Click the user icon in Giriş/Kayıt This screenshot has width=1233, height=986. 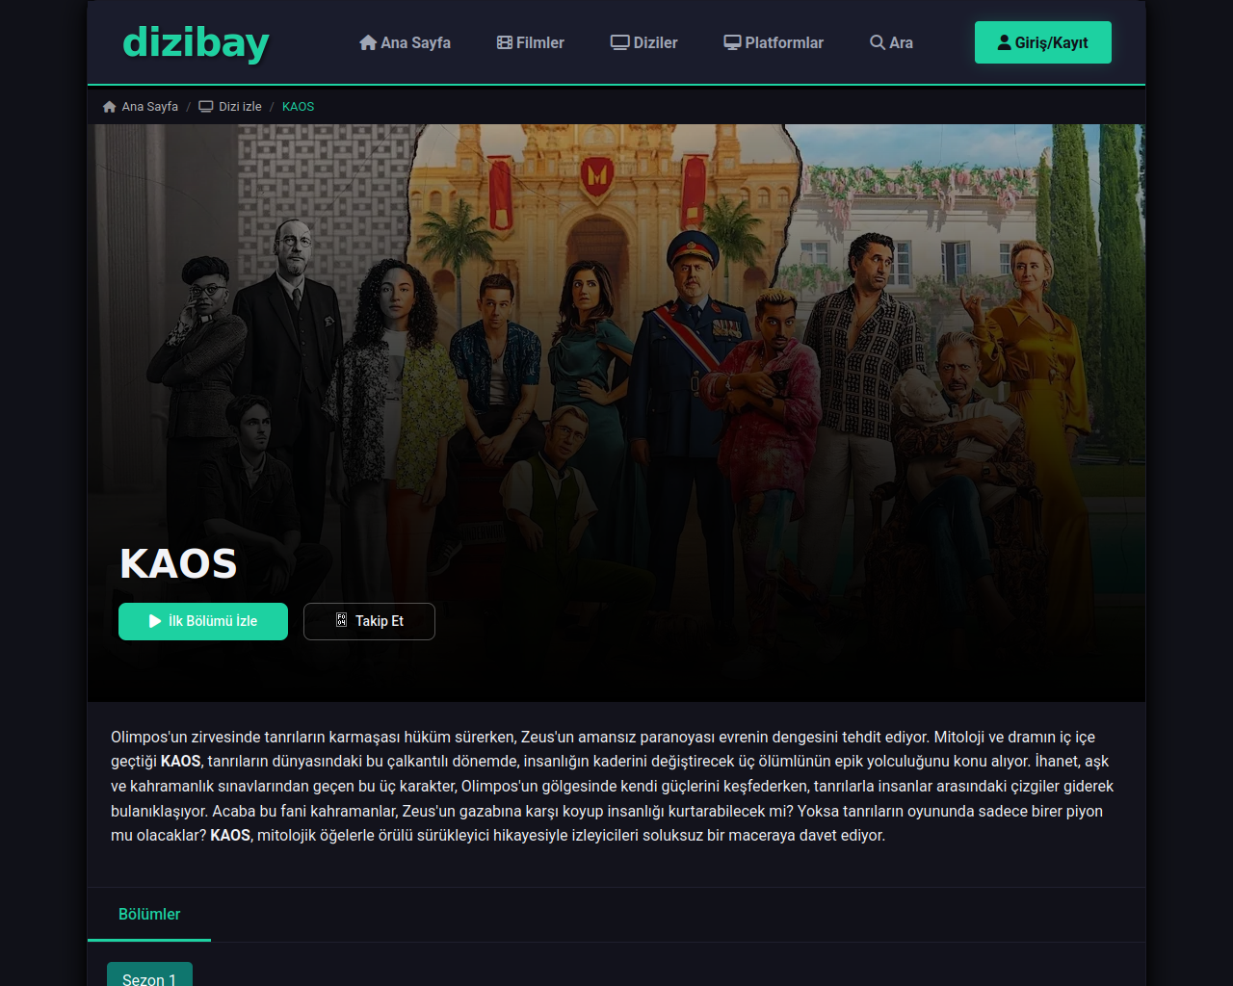(1005, 42)
